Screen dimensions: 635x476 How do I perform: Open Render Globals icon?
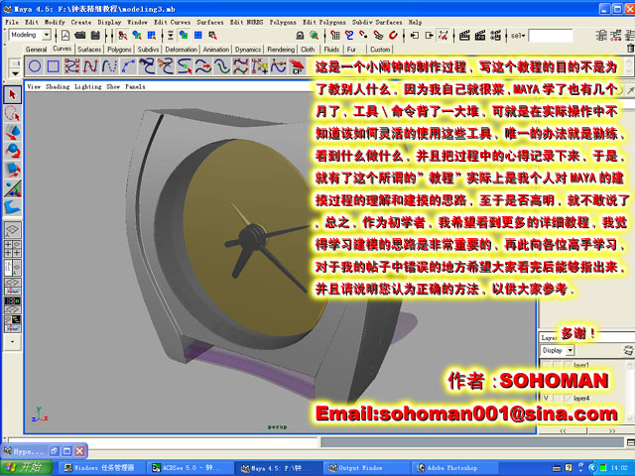(x=495, y=36)
